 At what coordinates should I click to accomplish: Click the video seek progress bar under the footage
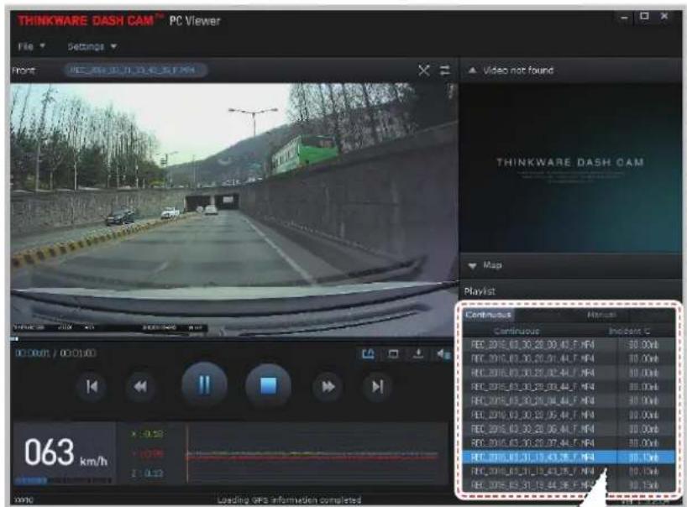(x=233, y=339)
